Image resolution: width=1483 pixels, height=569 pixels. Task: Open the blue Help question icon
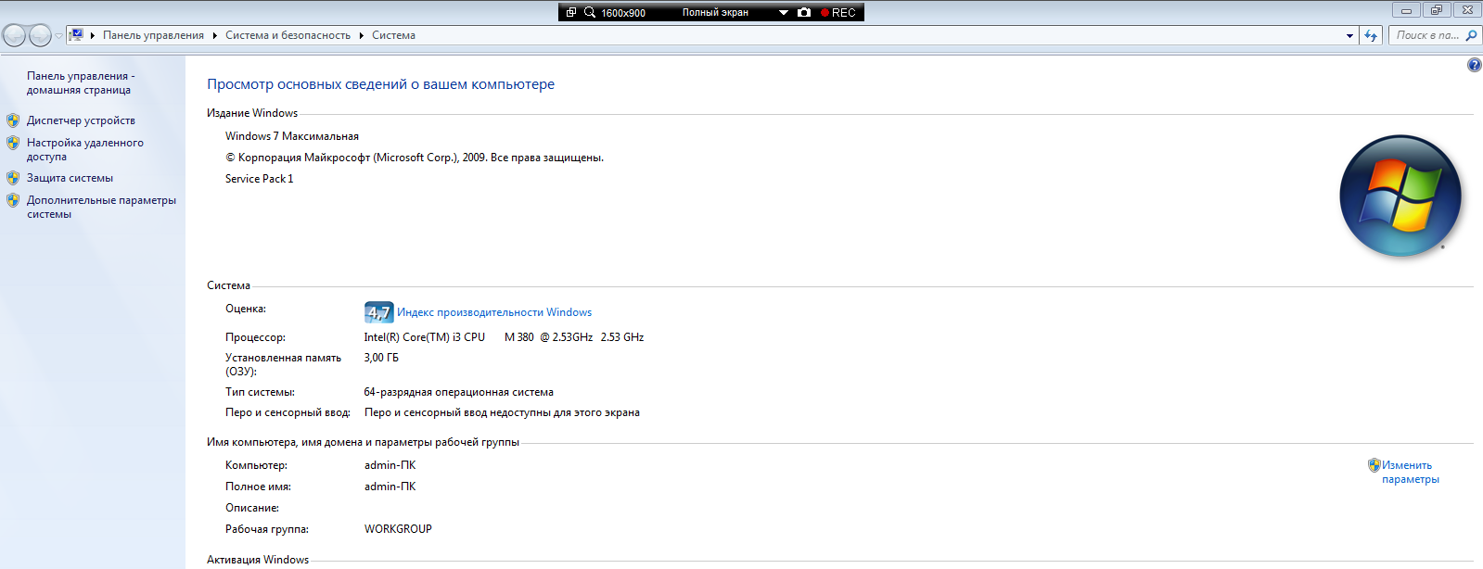coord(1474,65)
